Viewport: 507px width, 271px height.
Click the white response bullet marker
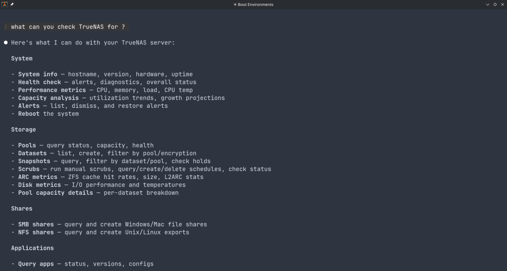click(6, 43)
